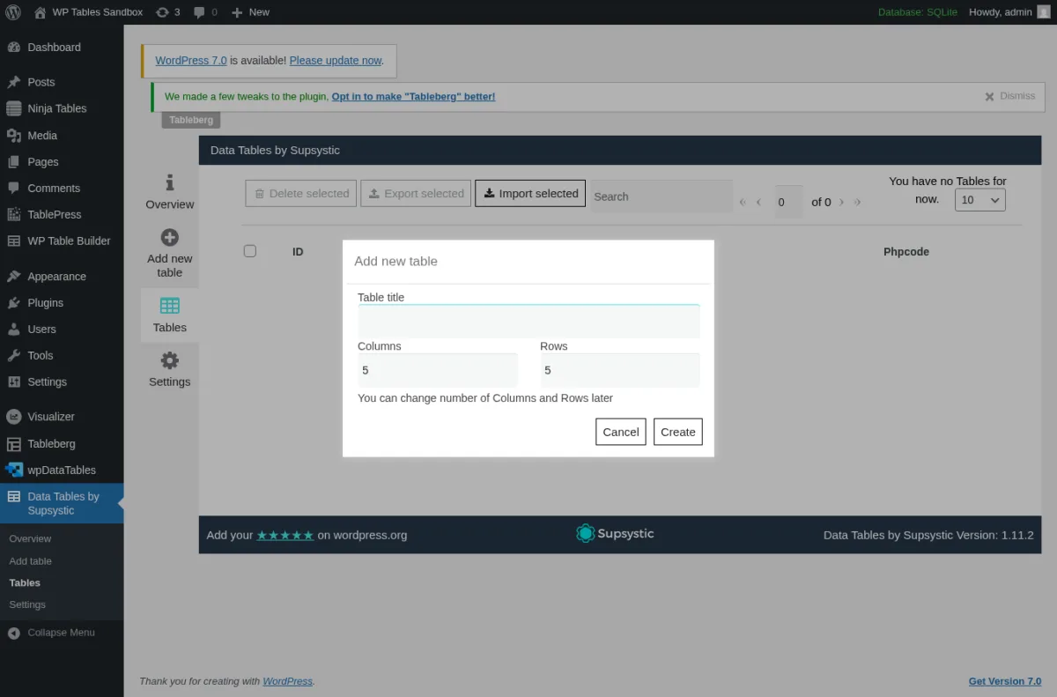Click Please update now link
Image resolution: width=1057 pixels, height=697 pixels.
(336, 61)
